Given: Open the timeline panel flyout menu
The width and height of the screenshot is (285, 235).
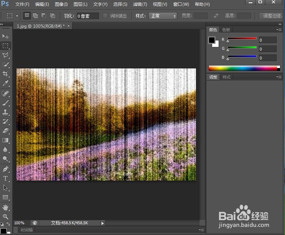Looking at the screenshot, I should (201, 230).
